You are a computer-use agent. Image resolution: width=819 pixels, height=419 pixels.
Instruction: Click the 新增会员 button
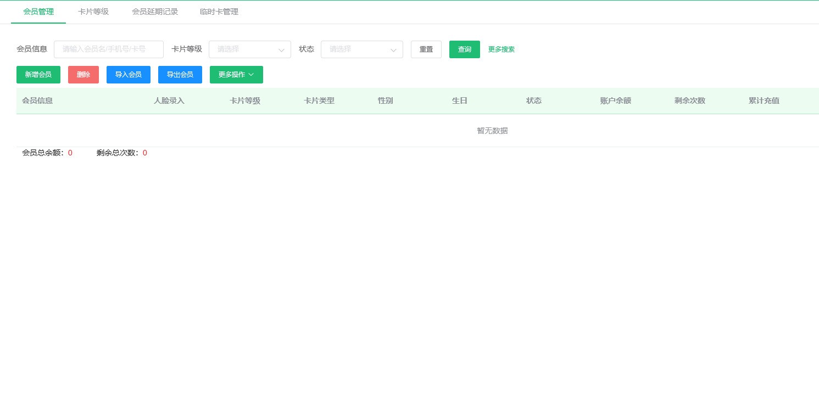coord(38,75)
